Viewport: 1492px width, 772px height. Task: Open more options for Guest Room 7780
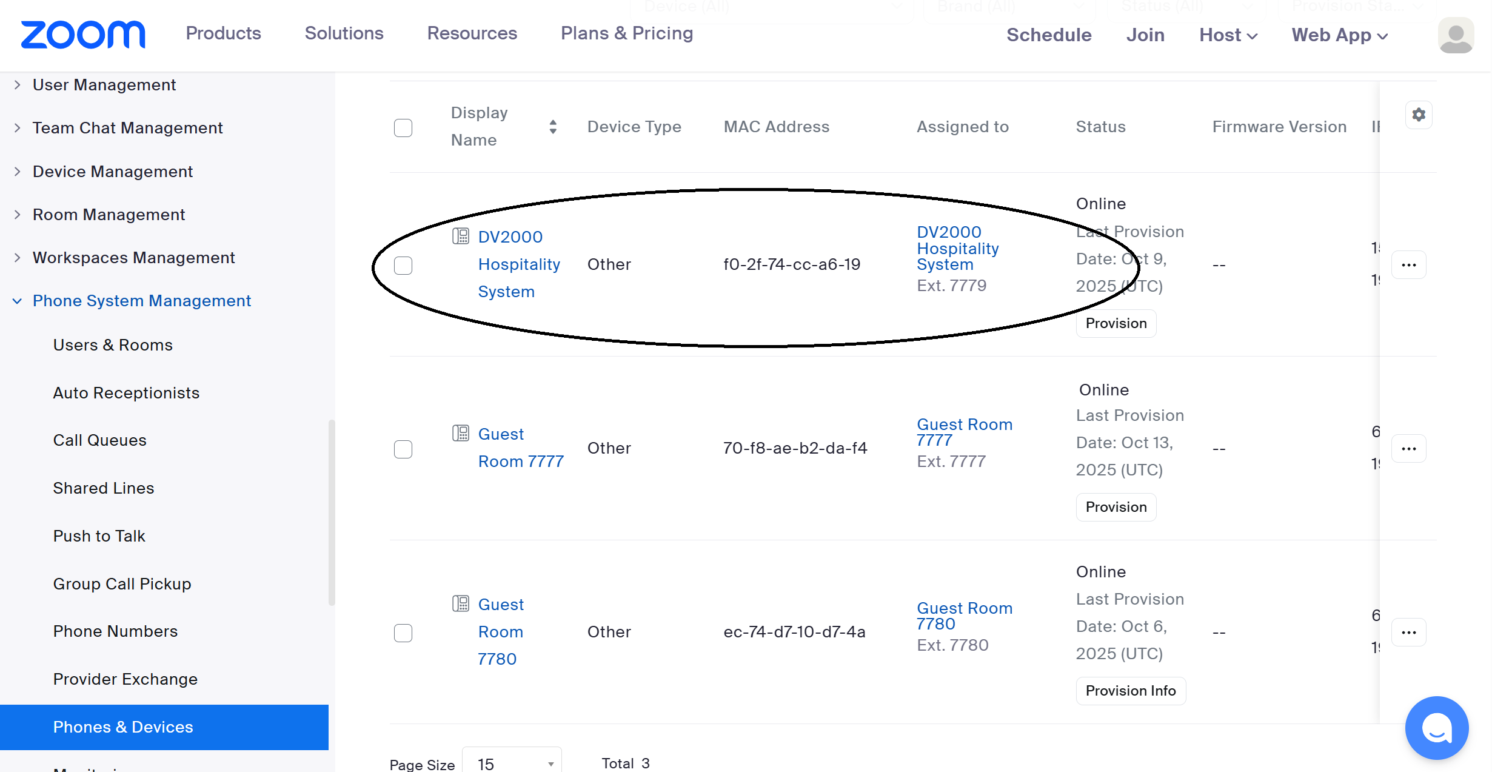tap(1408, 633)
